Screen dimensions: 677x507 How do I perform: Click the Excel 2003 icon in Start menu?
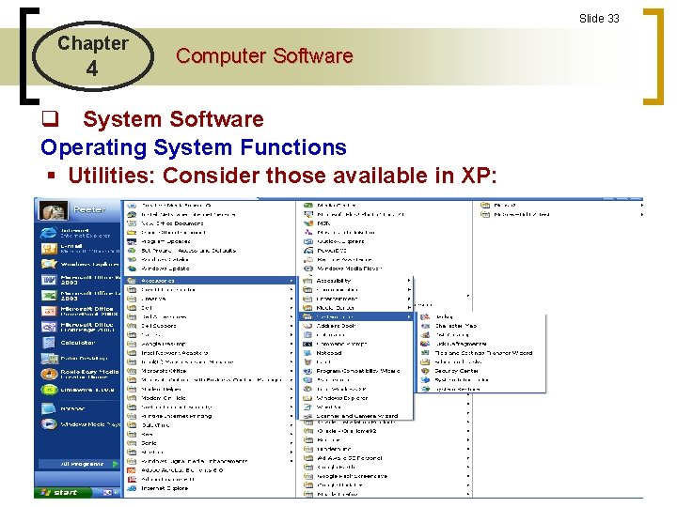49,296
